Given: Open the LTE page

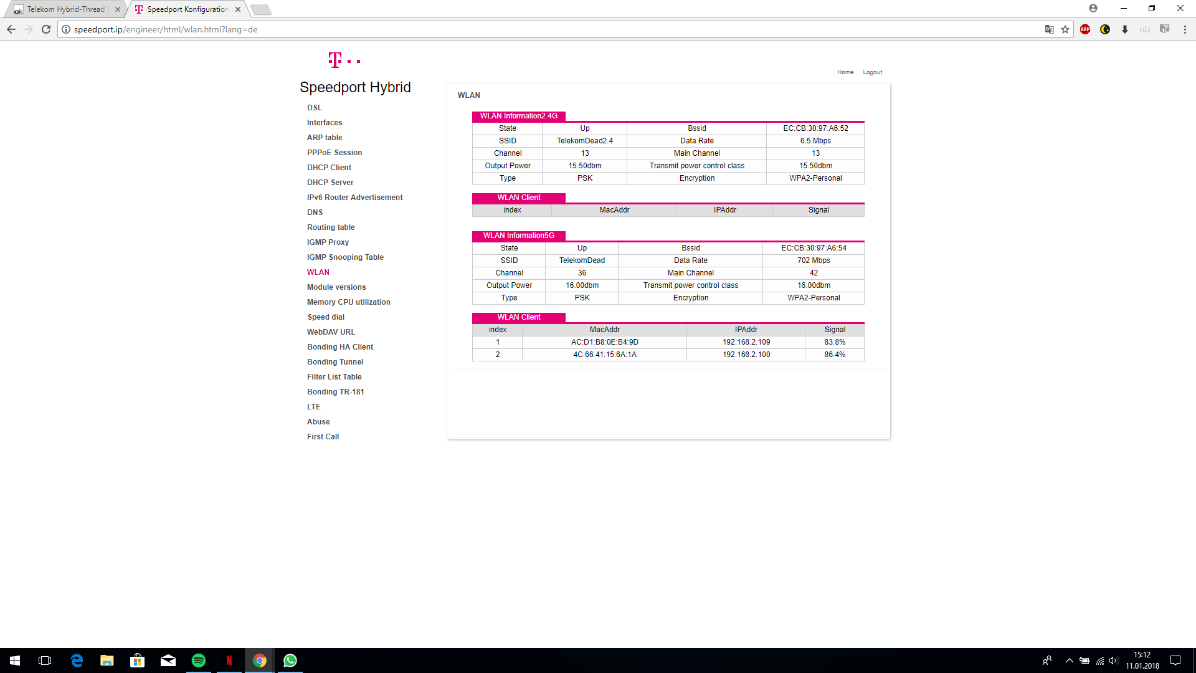Looking at the screenshot, I should pos(314,407).
